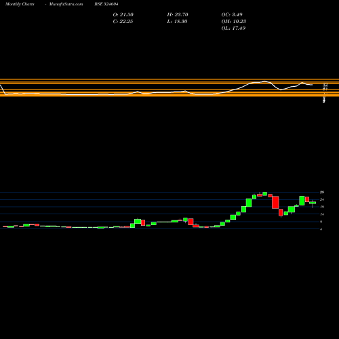The height and width of the screenshot is (339, 339).
Task: Select the largest red candle after the peak
Action: tap(275, 202)
